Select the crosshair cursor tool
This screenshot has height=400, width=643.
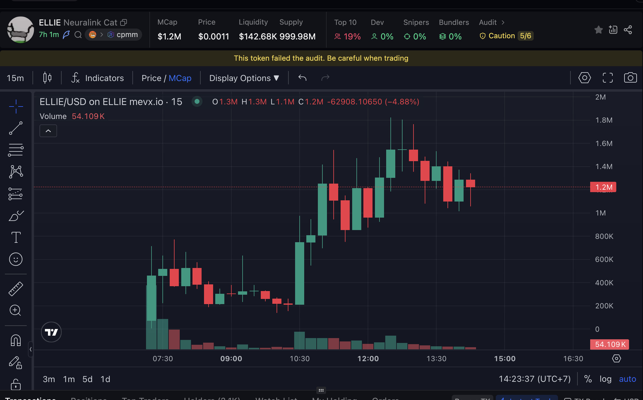coord(16,106)
